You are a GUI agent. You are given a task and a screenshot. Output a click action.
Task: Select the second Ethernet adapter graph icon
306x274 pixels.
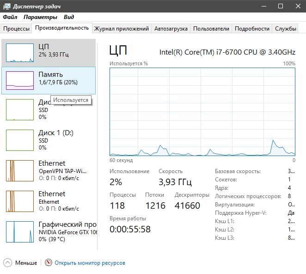(19, 201)
